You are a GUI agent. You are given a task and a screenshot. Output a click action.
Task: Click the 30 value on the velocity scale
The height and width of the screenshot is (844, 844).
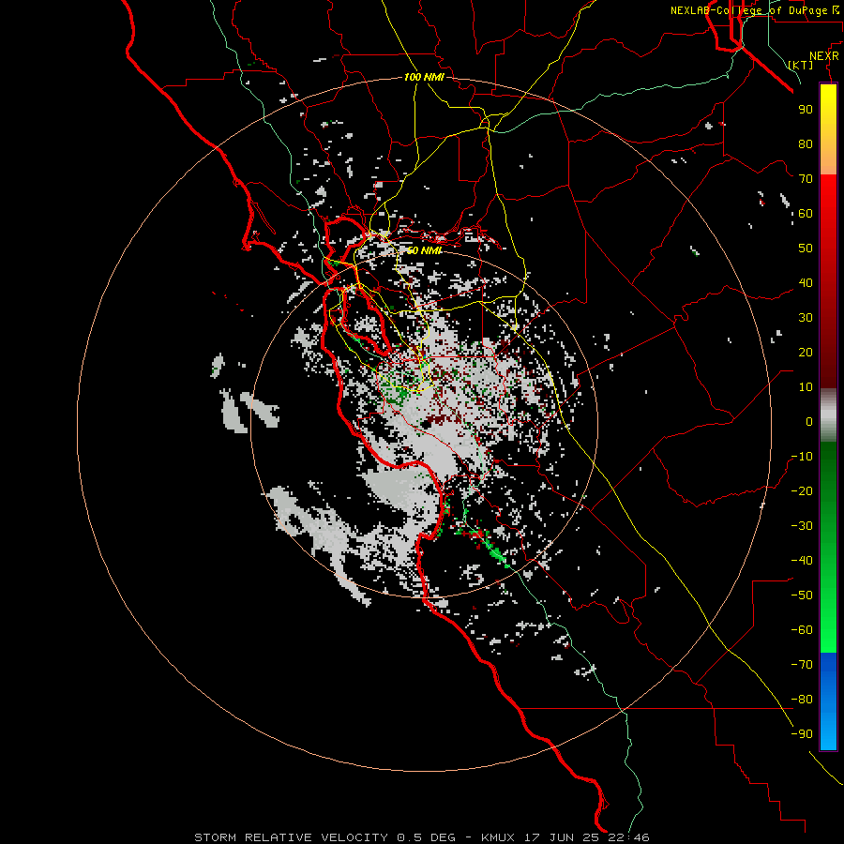(806, 318)
